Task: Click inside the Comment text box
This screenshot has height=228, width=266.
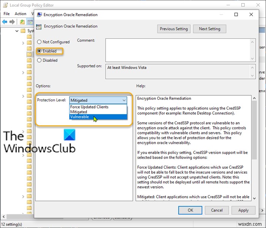Action: coord(177,50)
